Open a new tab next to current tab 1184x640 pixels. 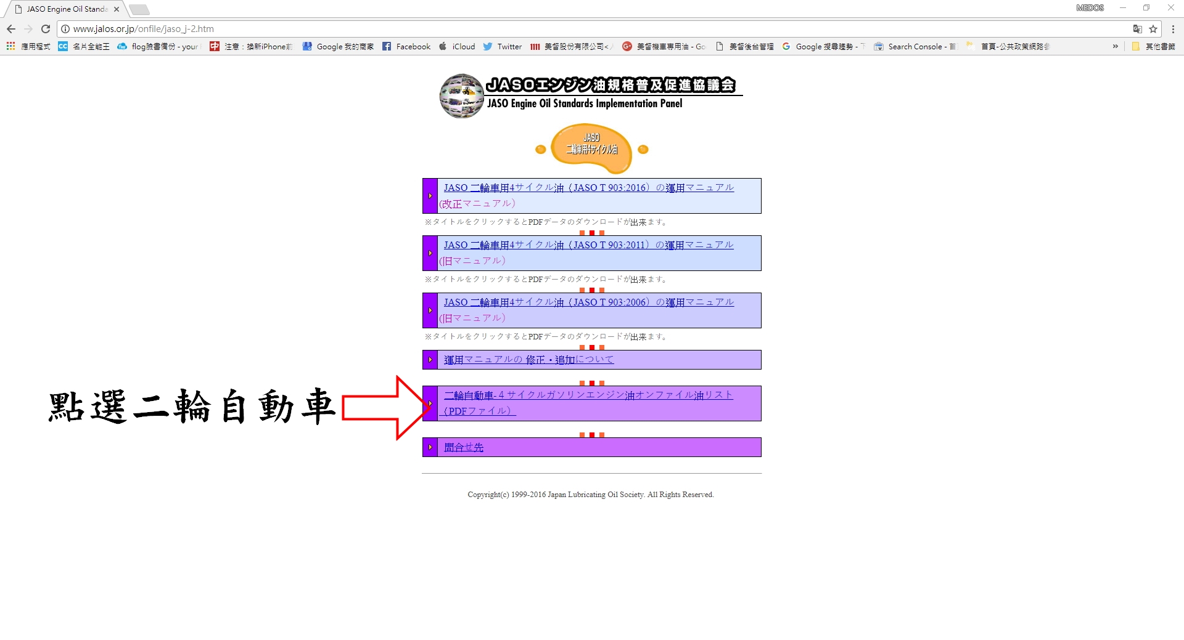(139, 9)
